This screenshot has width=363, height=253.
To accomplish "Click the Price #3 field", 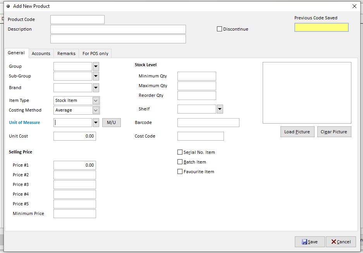I will 75,185.
